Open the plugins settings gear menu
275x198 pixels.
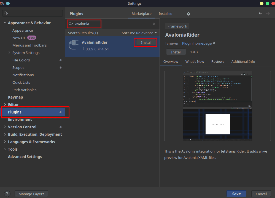pos(188,14)
